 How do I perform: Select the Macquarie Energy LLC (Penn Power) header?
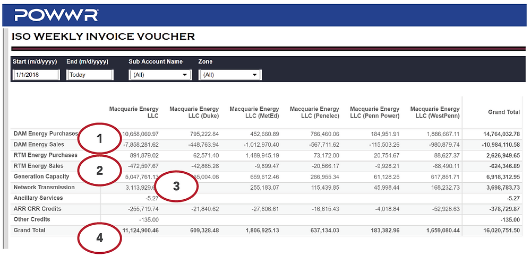tap(374, 113)
